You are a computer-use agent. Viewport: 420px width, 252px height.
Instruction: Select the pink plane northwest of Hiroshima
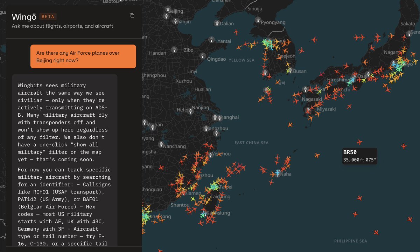coord(322,74)
